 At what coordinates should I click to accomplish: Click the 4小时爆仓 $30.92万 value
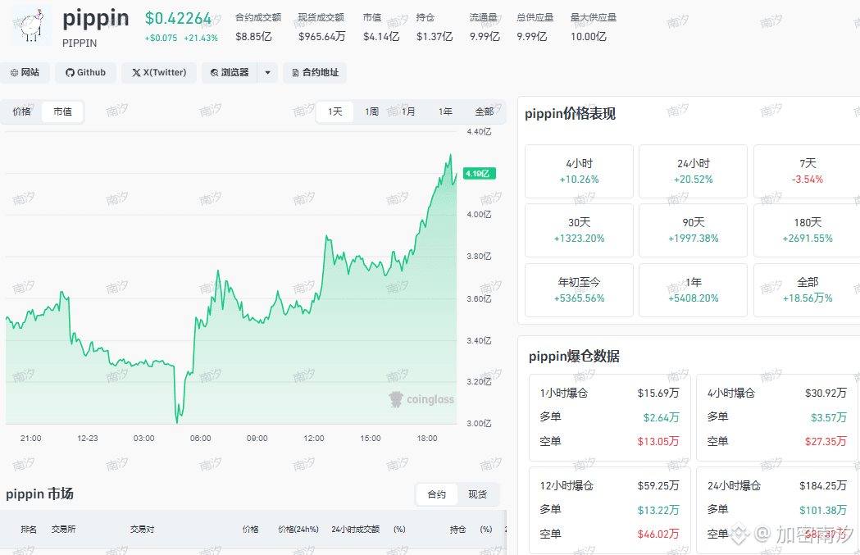[826, 393]
